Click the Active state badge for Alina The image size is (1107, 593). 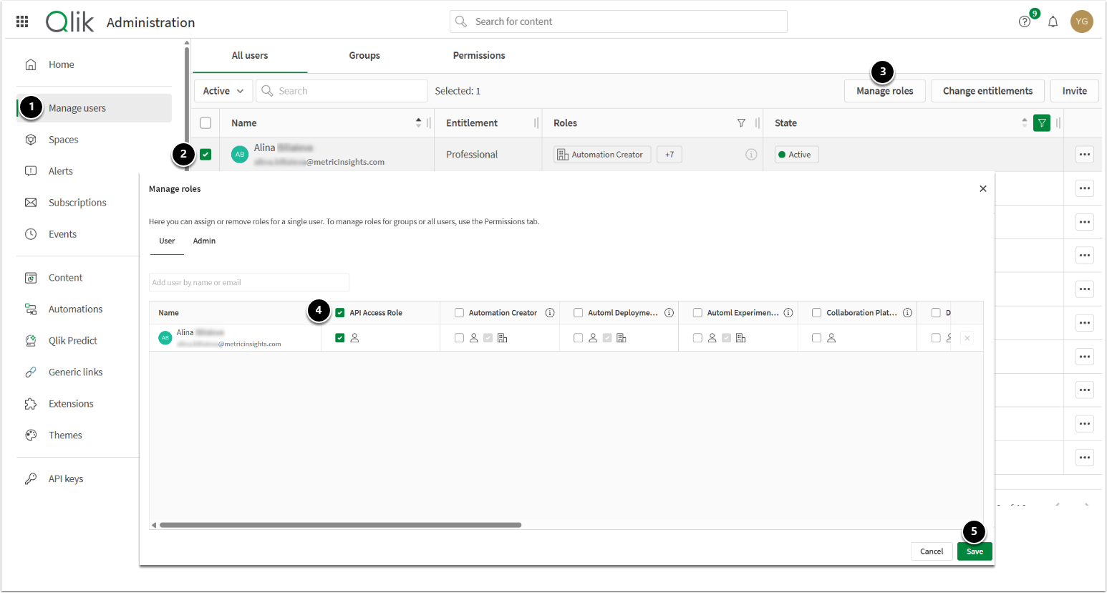click(796, 155)
